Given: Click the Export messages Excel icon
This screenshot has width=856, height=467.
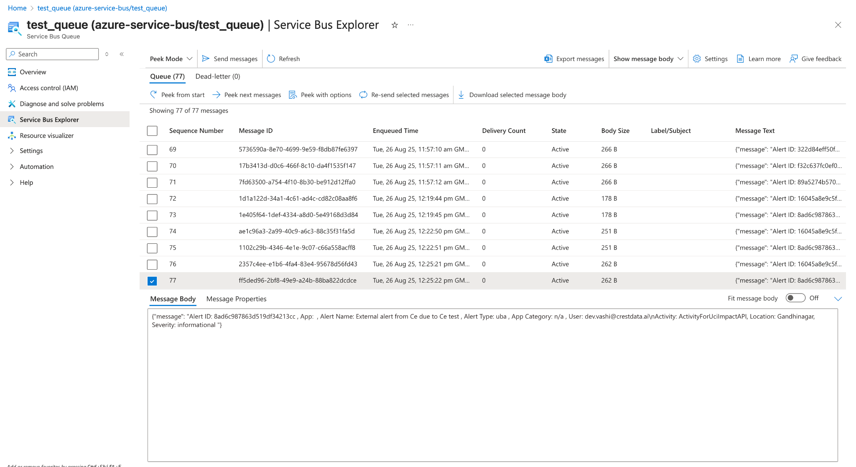Looking at the screenshot, I should pyautogui.click(x=548, y=59).
